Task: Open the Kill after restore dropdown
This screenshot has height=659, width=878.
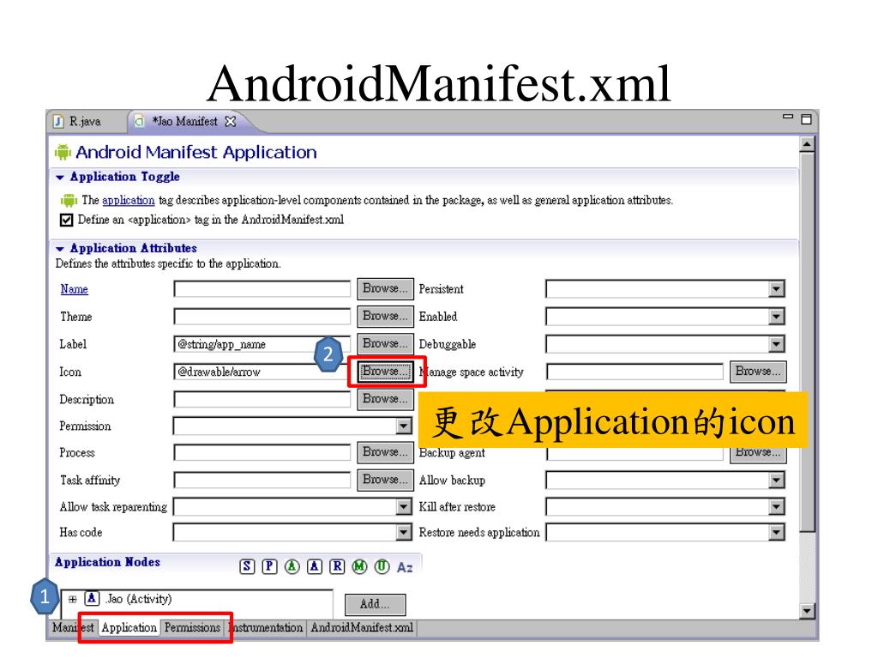Action: click(776, 507)
